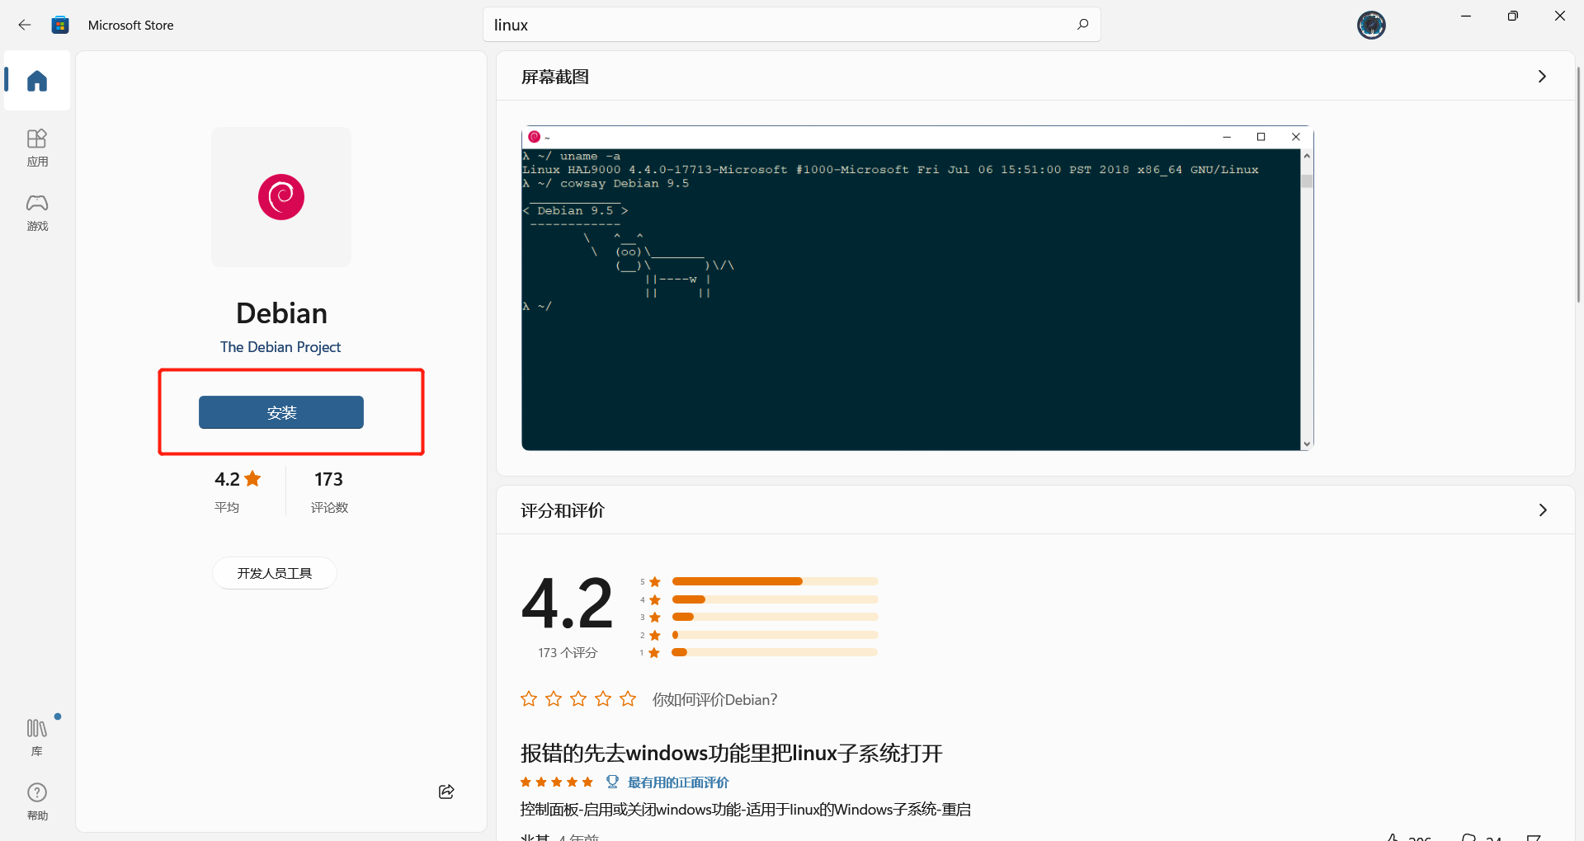Click the Microsoft Store logo icon
The width and height of the screenshot is (1584, 841).
[60, 25]
